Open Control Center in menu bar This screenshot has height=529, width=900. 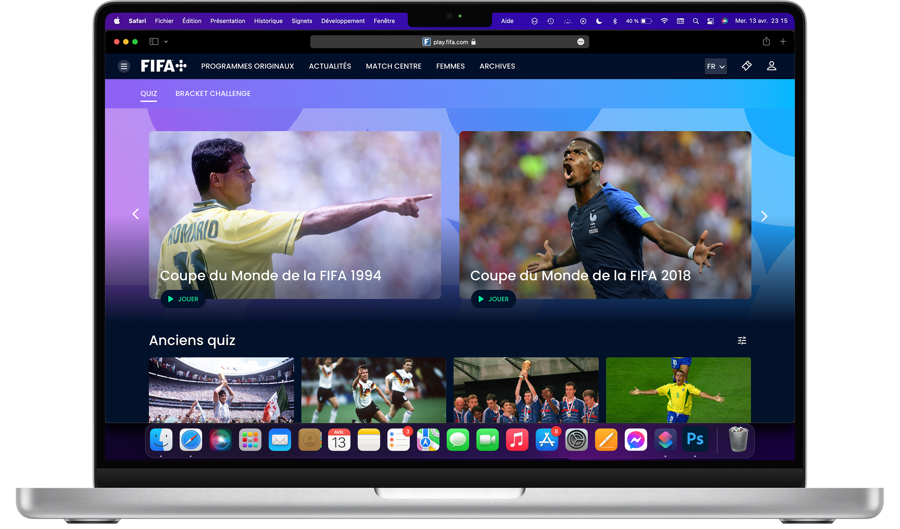pyautogui.click(x=710, y=21)
